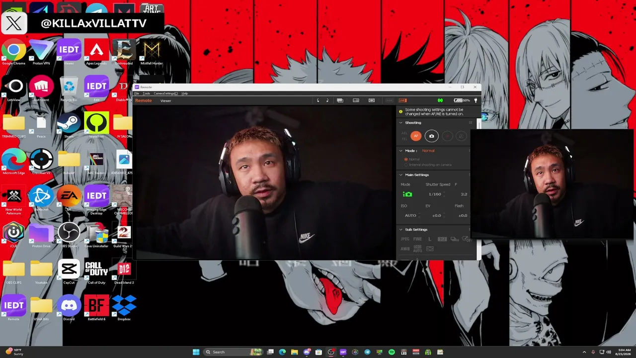Launch Discord from the desktop
The image size is (636, 358).
[x=69, y=309]
